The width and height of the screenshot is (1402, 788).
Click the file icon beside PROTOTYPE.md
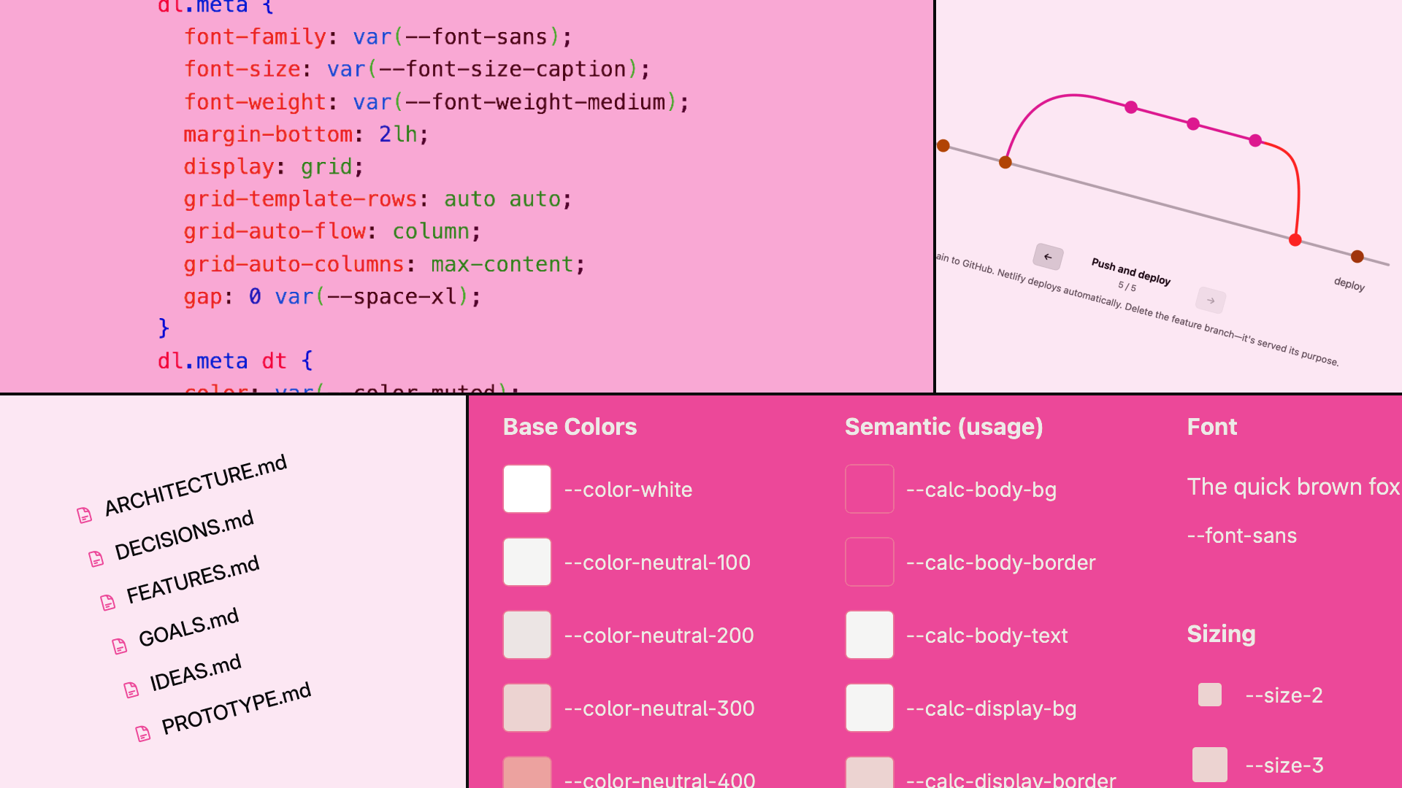(143, 733)
